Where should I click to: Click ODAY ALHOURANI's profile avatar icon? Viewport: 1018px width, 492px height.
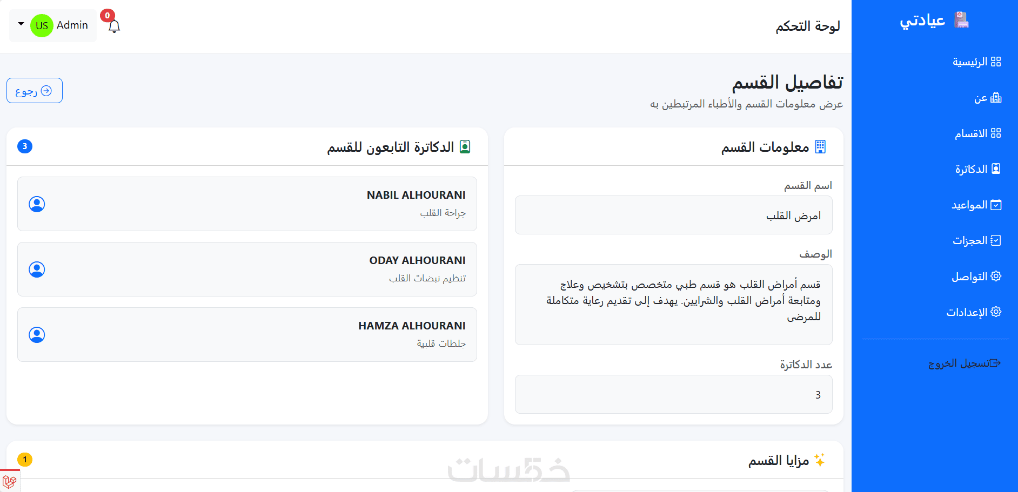pos(37,269)
